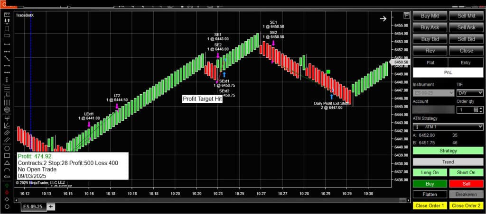
Task: Click the Breakeven button
Action: [466, 195]
